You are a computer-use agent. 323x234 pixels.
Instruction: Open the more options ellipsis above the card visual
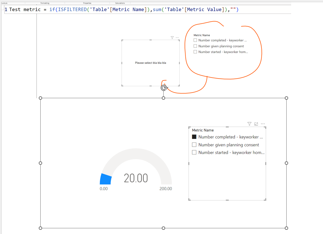coord(177,38)
